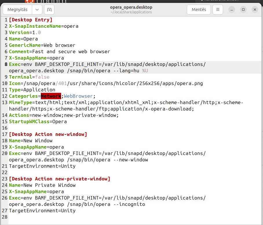The height and width of the screenshot is (225, 263).
Task: Click the opera_opera.desktop window title
Action: [x=131, y=7]
